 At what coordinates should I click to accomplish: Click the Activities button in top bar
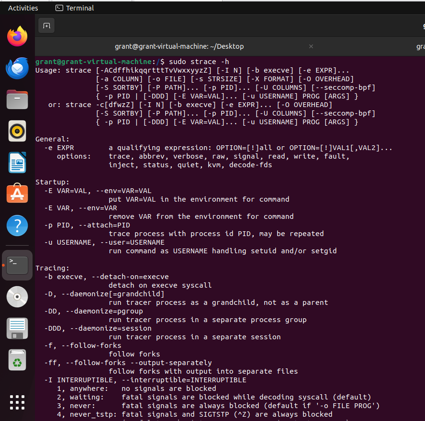pyautogui.click(x=23, y=8)
